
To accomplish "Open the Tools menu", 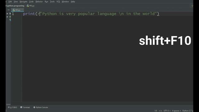I will 52,2.
